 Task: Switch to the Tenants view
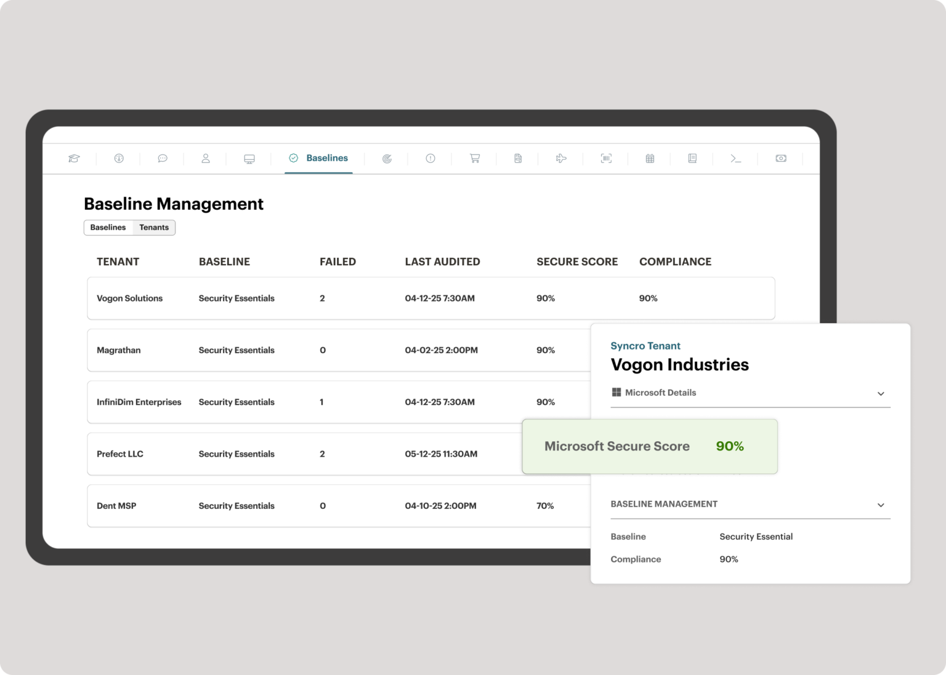pyautogui.click(x=154, y=227)
